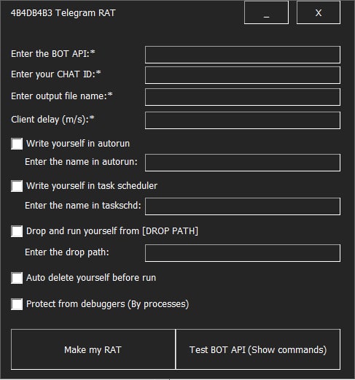This screenshot has width=355, height=380.
Task: Click the autorun name text box
Action: pos(243,163)
